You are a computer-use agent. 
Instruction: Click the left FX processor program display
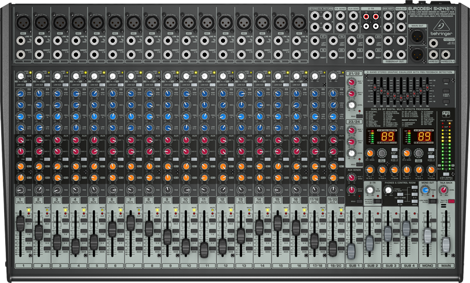[x=388, y=137]
